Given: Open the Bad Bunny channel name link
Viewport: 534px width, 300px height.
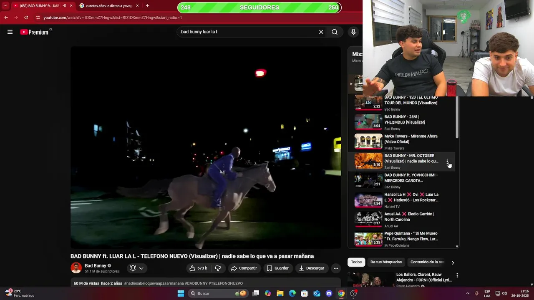Looking at the screenshot, I should pos(96,266).
